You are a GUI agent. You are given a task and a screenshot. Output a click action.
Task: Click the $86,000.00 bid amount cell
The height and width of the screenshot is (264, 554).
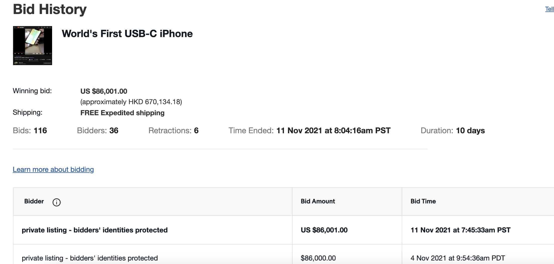click(347, 254)
